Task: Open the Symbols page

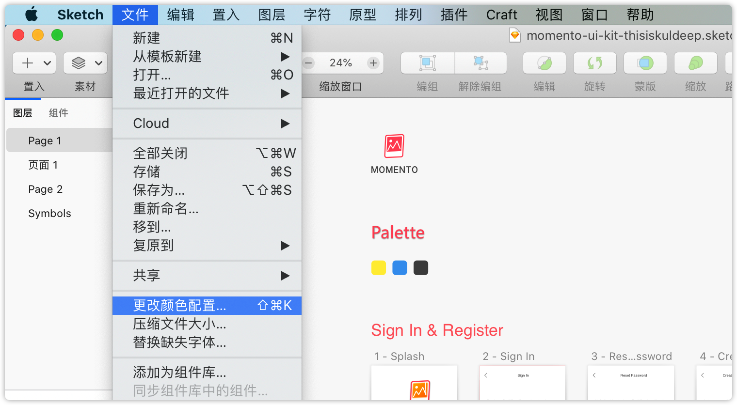Action: 49,214
